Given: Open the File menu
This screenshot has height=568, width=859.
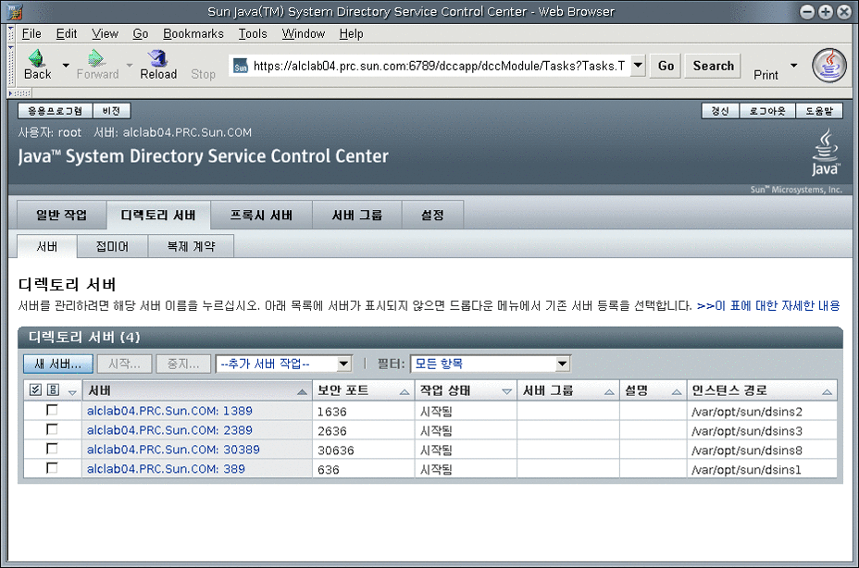Looking at the screenshot, I should point(31,34).
